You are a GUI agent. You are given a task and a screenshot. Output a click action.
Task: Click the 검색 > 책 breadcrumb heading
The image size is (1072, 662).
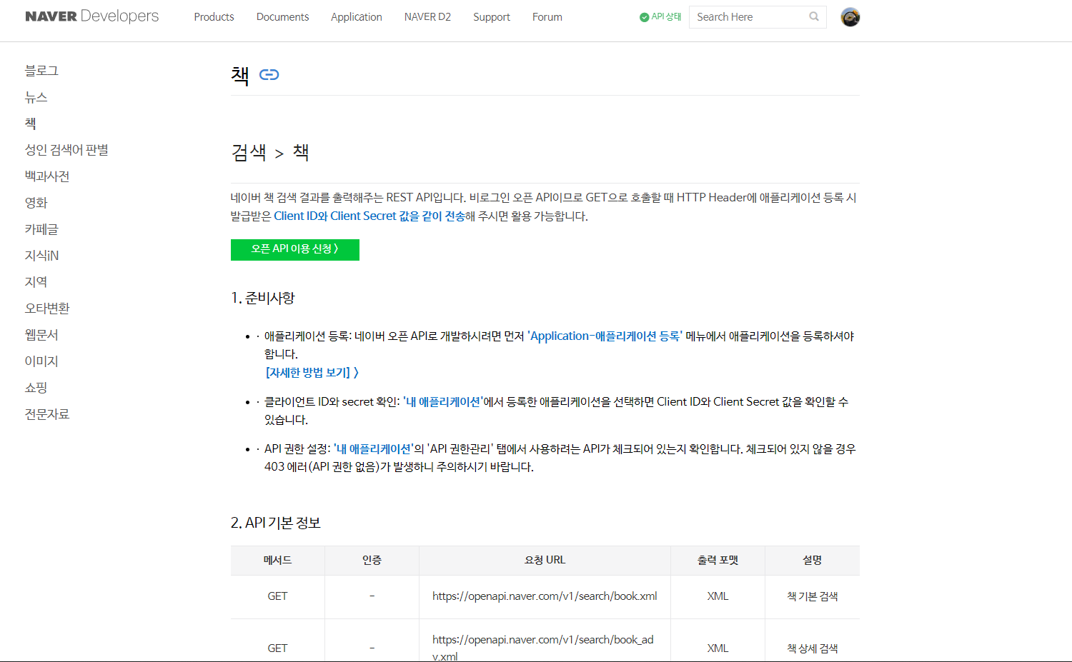[270, 152]
